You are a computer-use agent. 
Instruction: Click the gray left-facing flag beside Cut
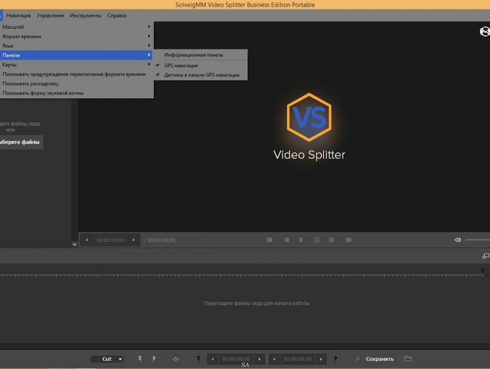[139, 359]
